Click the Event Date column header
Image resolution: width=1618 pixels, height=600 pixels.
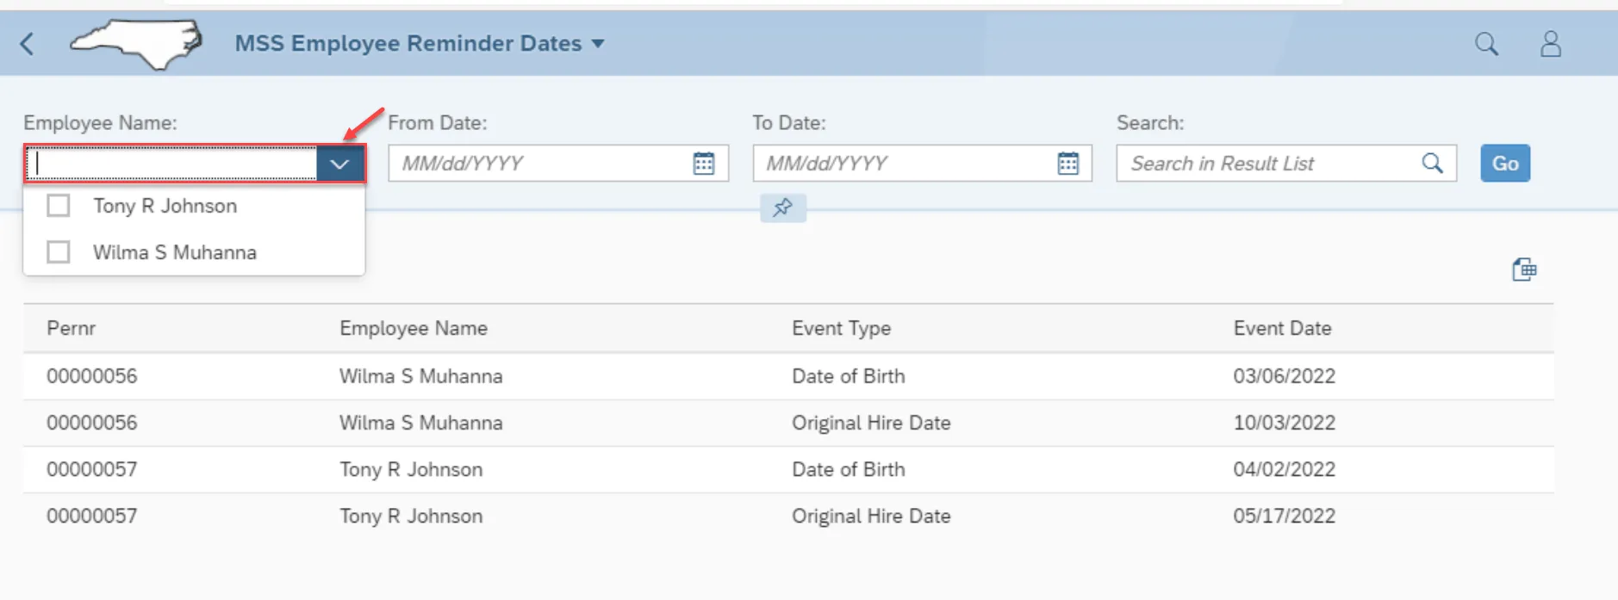click(x=1282, y=328)
